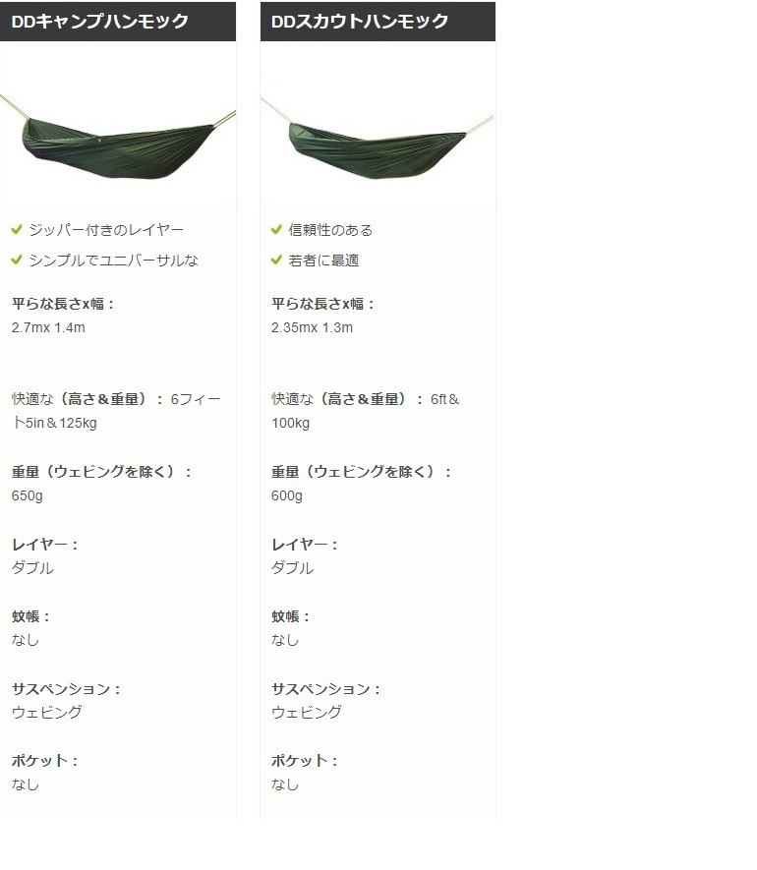Open the DD Camp hammock product image
Screen dimensions: 757x870
coord(118,136)
